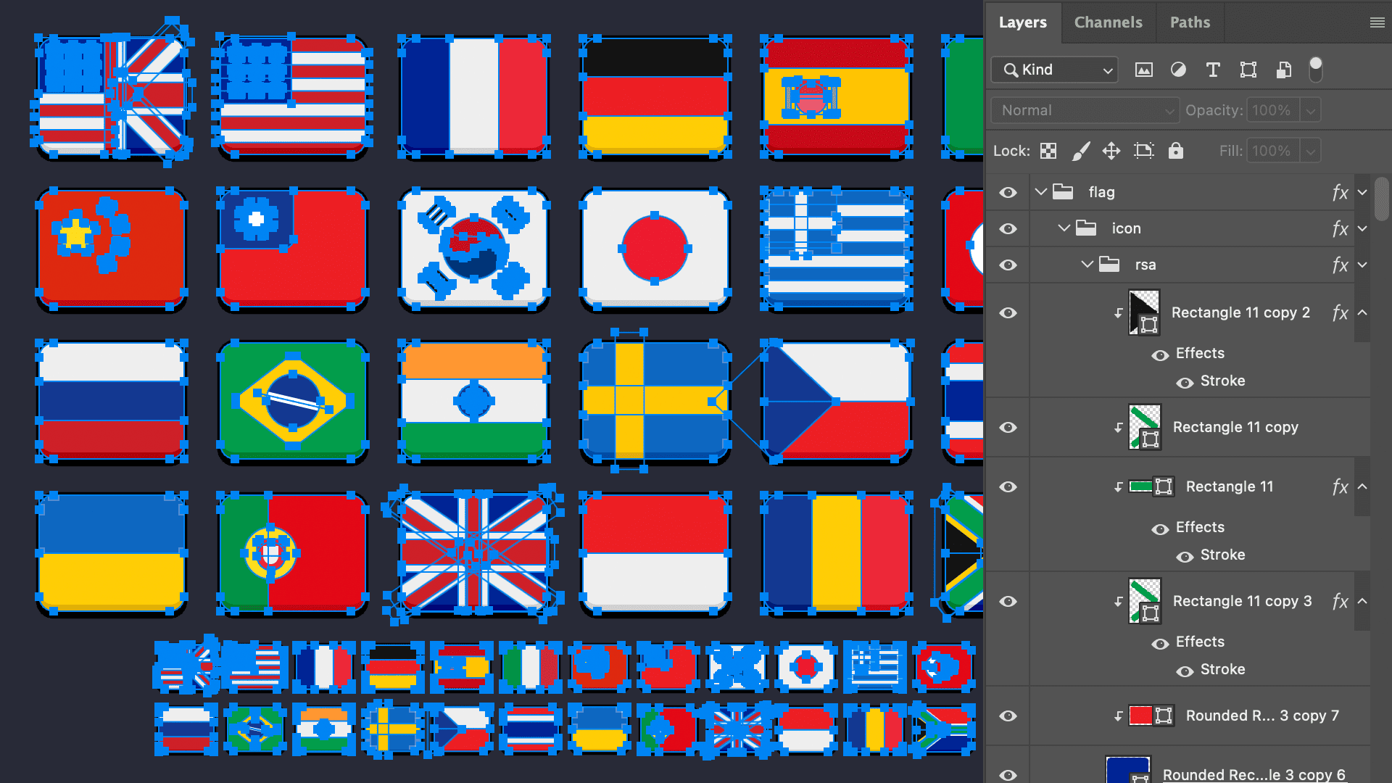The image size is (1392, 783).
Task: Filter layers by shape layers
Action: pos(1248,70)
